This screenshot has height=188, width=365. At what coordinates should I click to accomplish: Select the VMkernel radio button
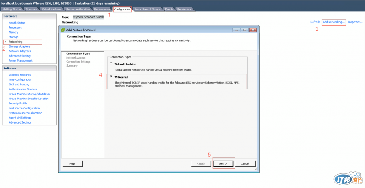tap(111, 77)
